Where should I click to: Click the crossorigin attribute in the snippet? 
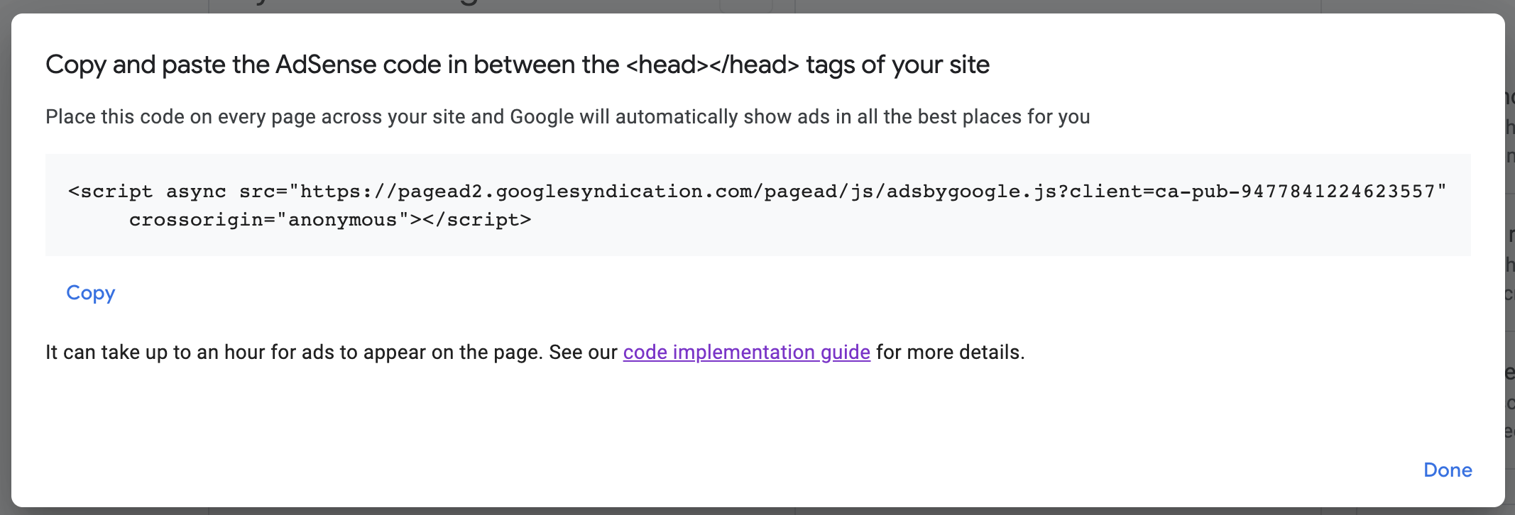pos(196,220)
